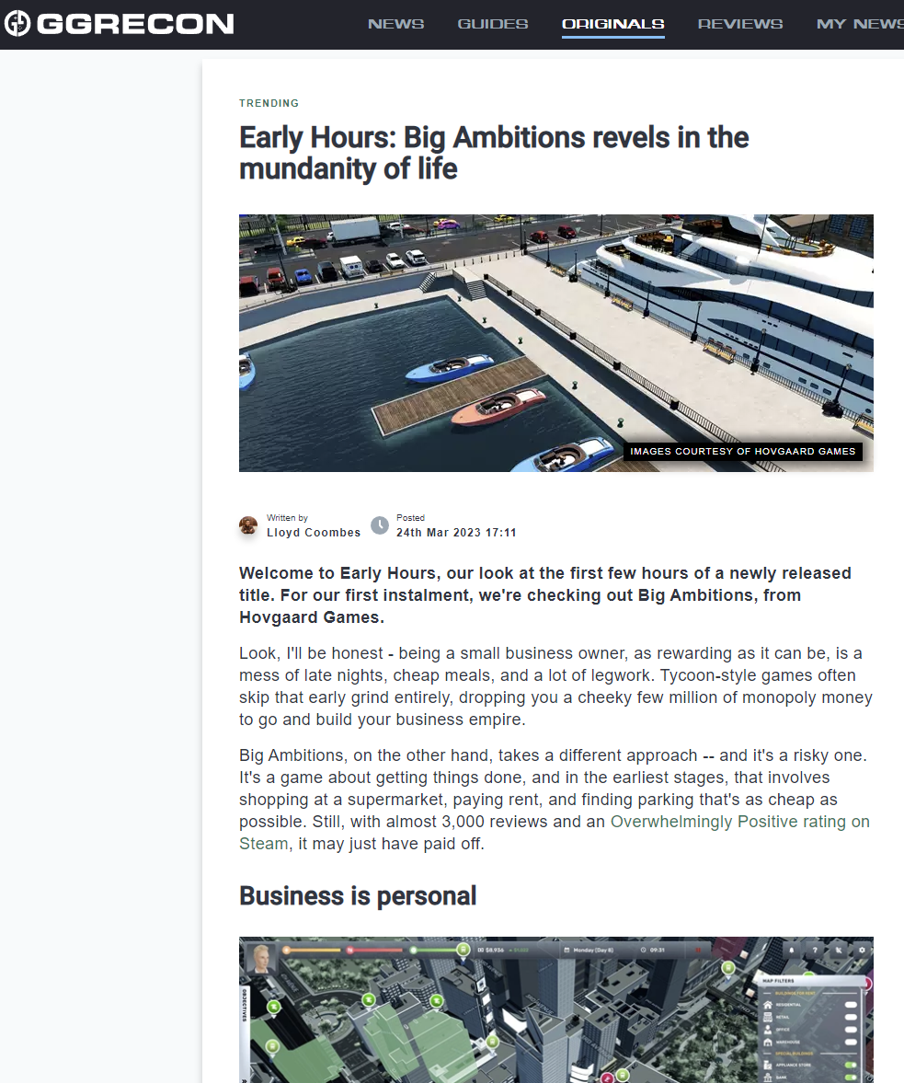Click the green energy status bar in screenshot

point(437,951)
